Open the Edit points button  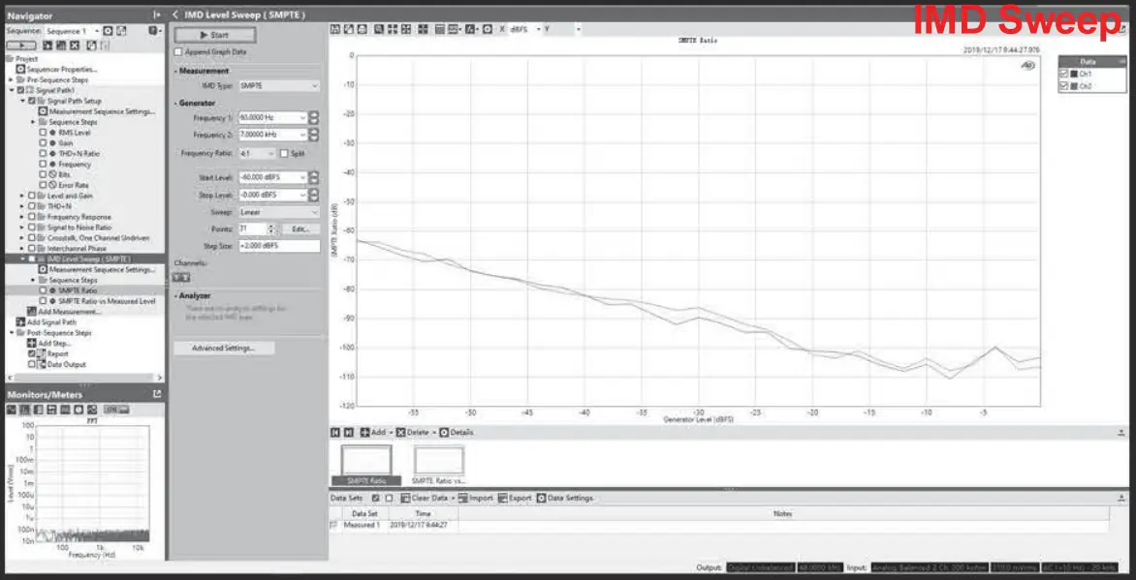[x=300, y=229]
